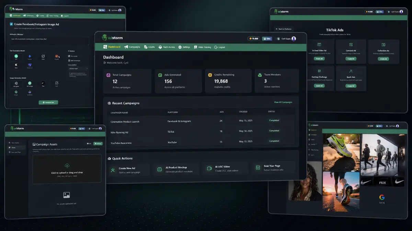Click the Total Campaigns card icon
This screenshot has width=412, height=231.
(108, 75)
